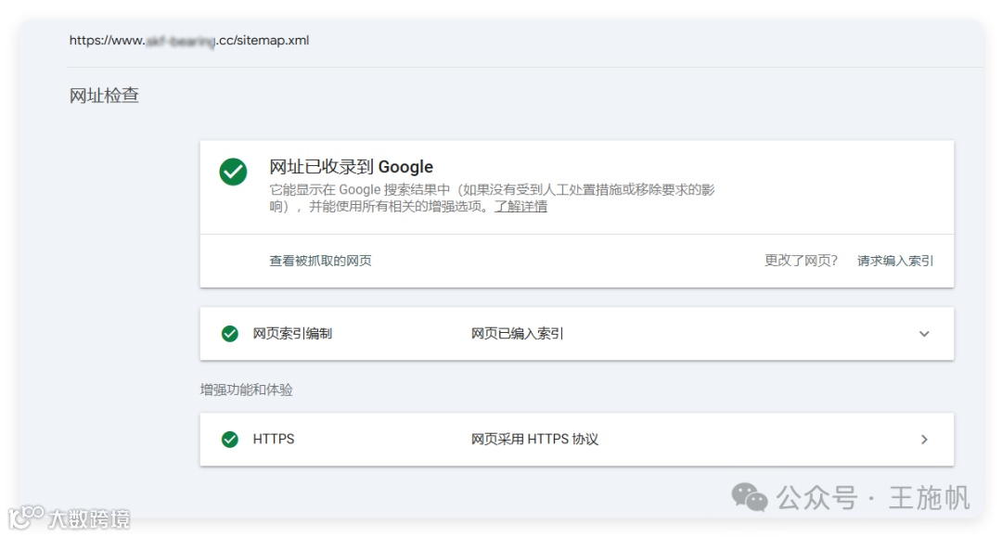Click the WeChat logo icon in the watermark
The height and width of the screenshot is (537, 1002).
click(x=750, y=497)
